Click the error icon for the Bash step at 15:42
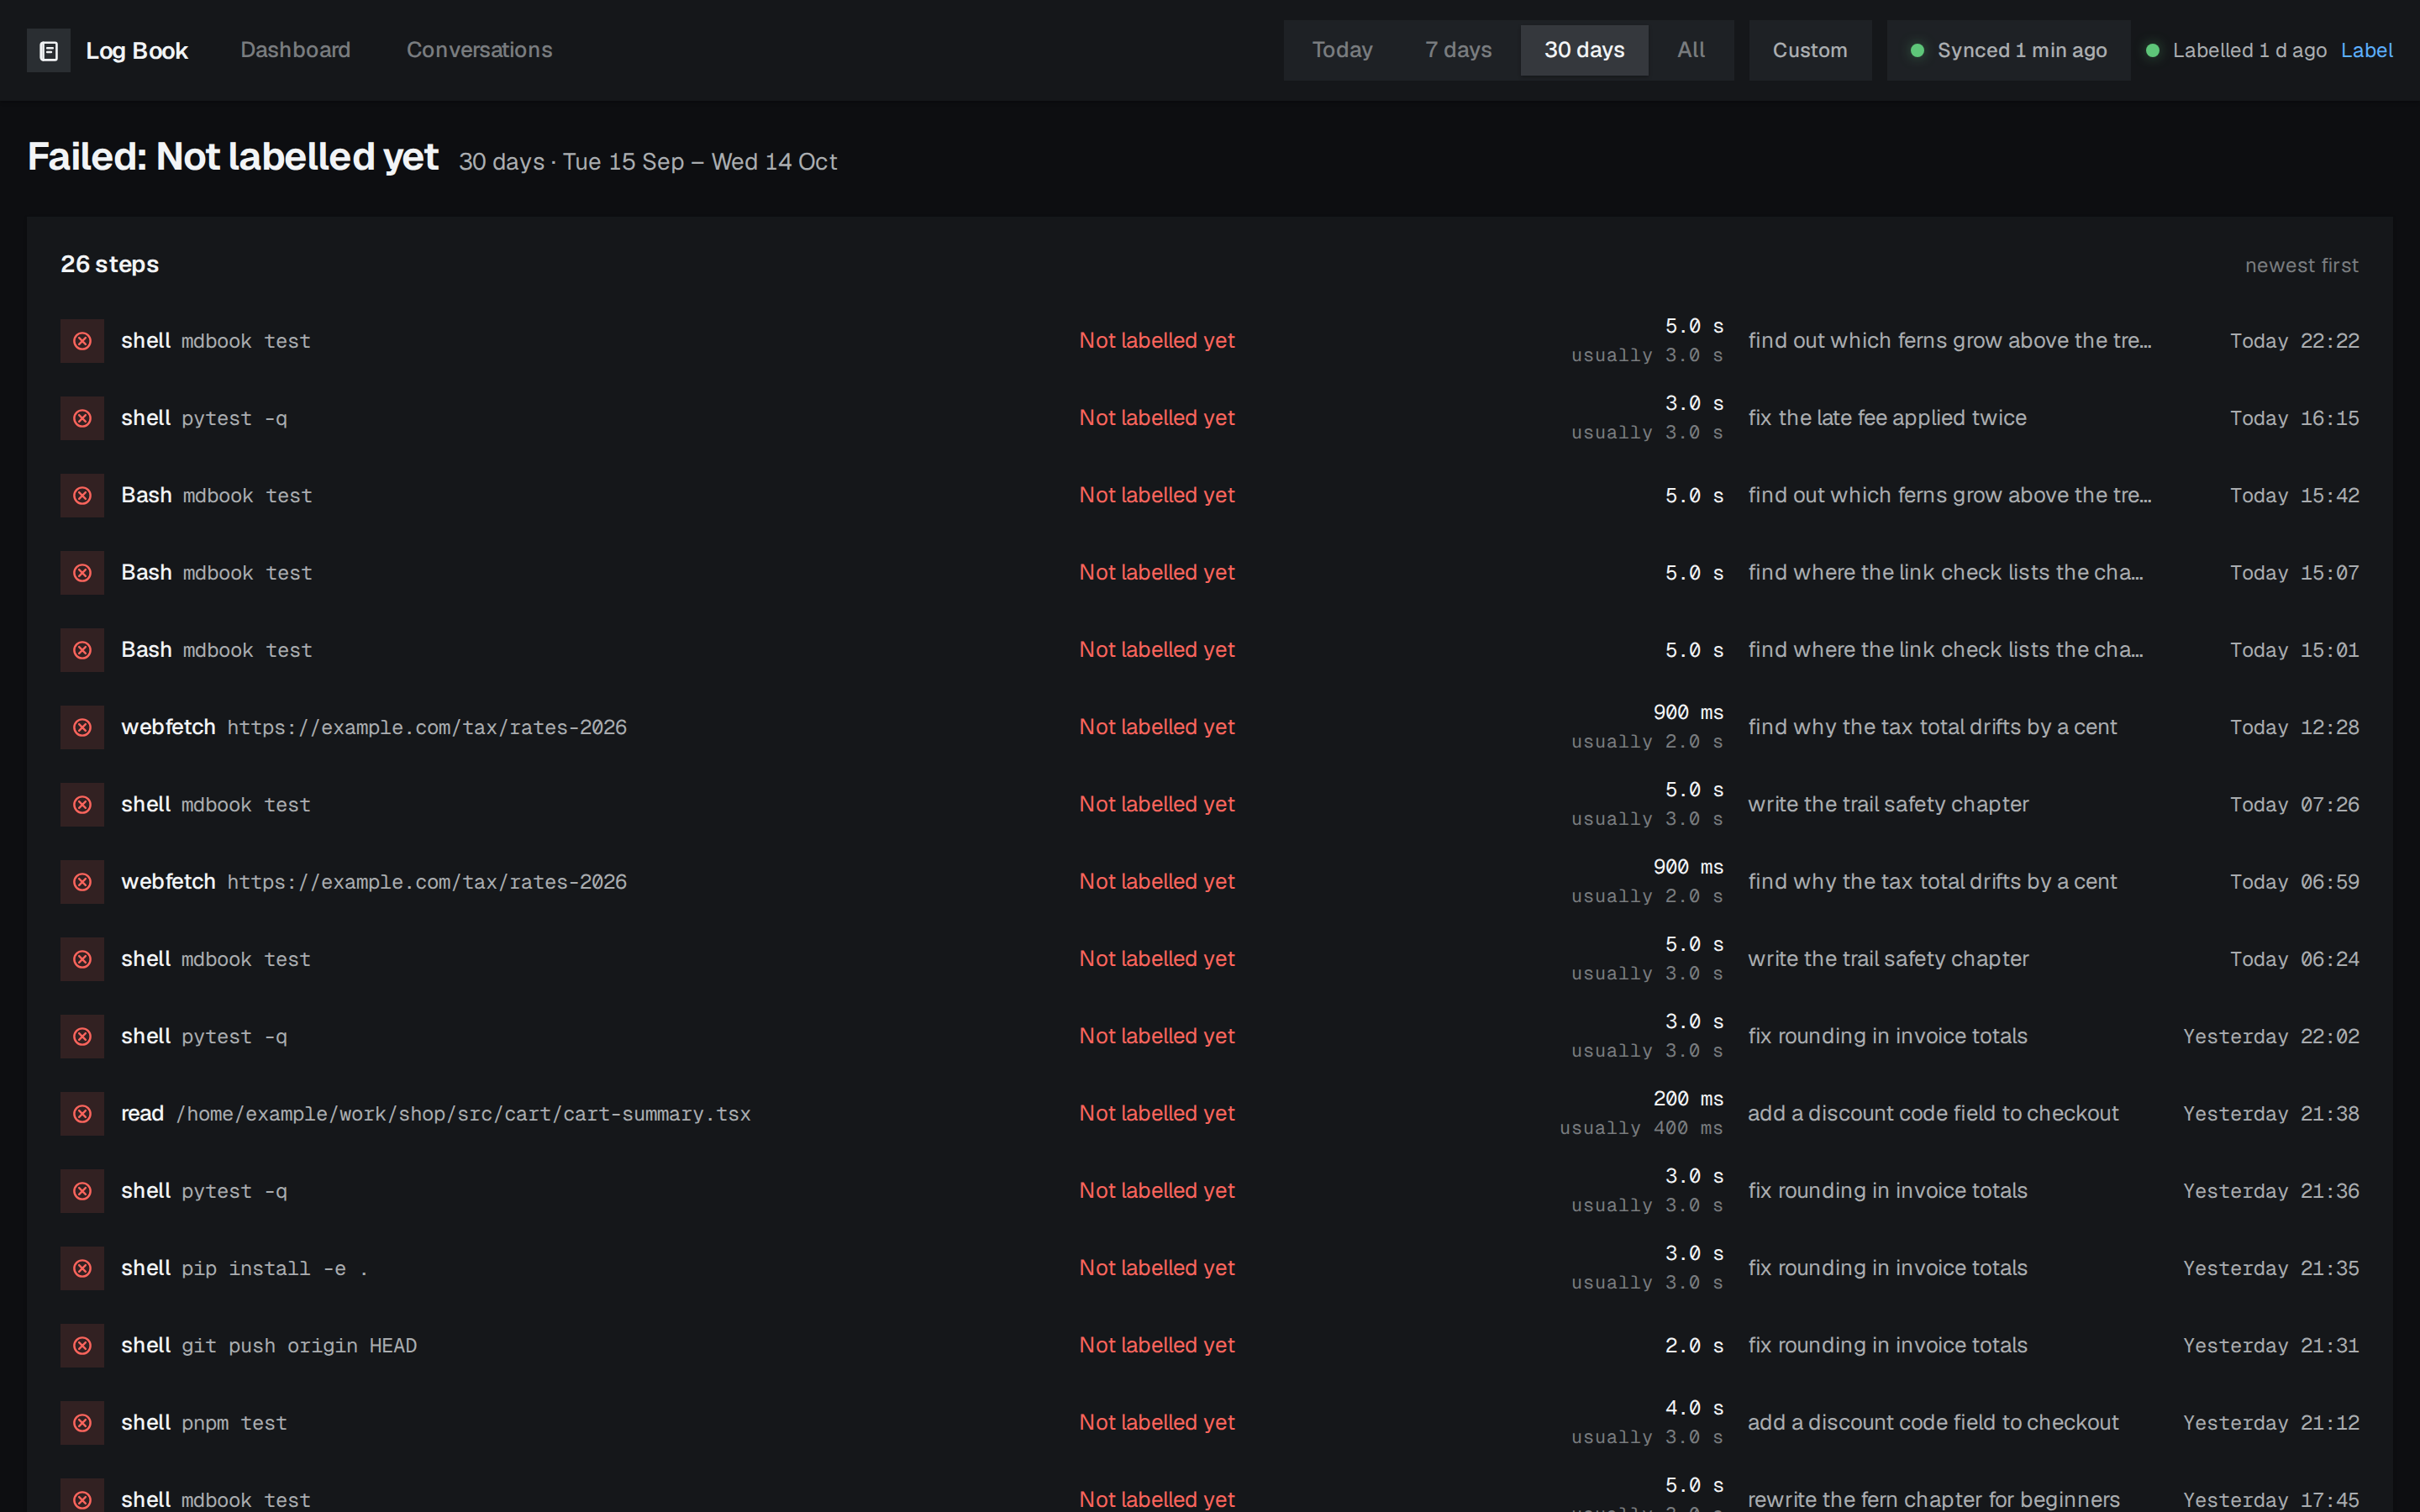Image resolution: width=2420 pixels, height=1512 pixels. [x=82, y=496]
